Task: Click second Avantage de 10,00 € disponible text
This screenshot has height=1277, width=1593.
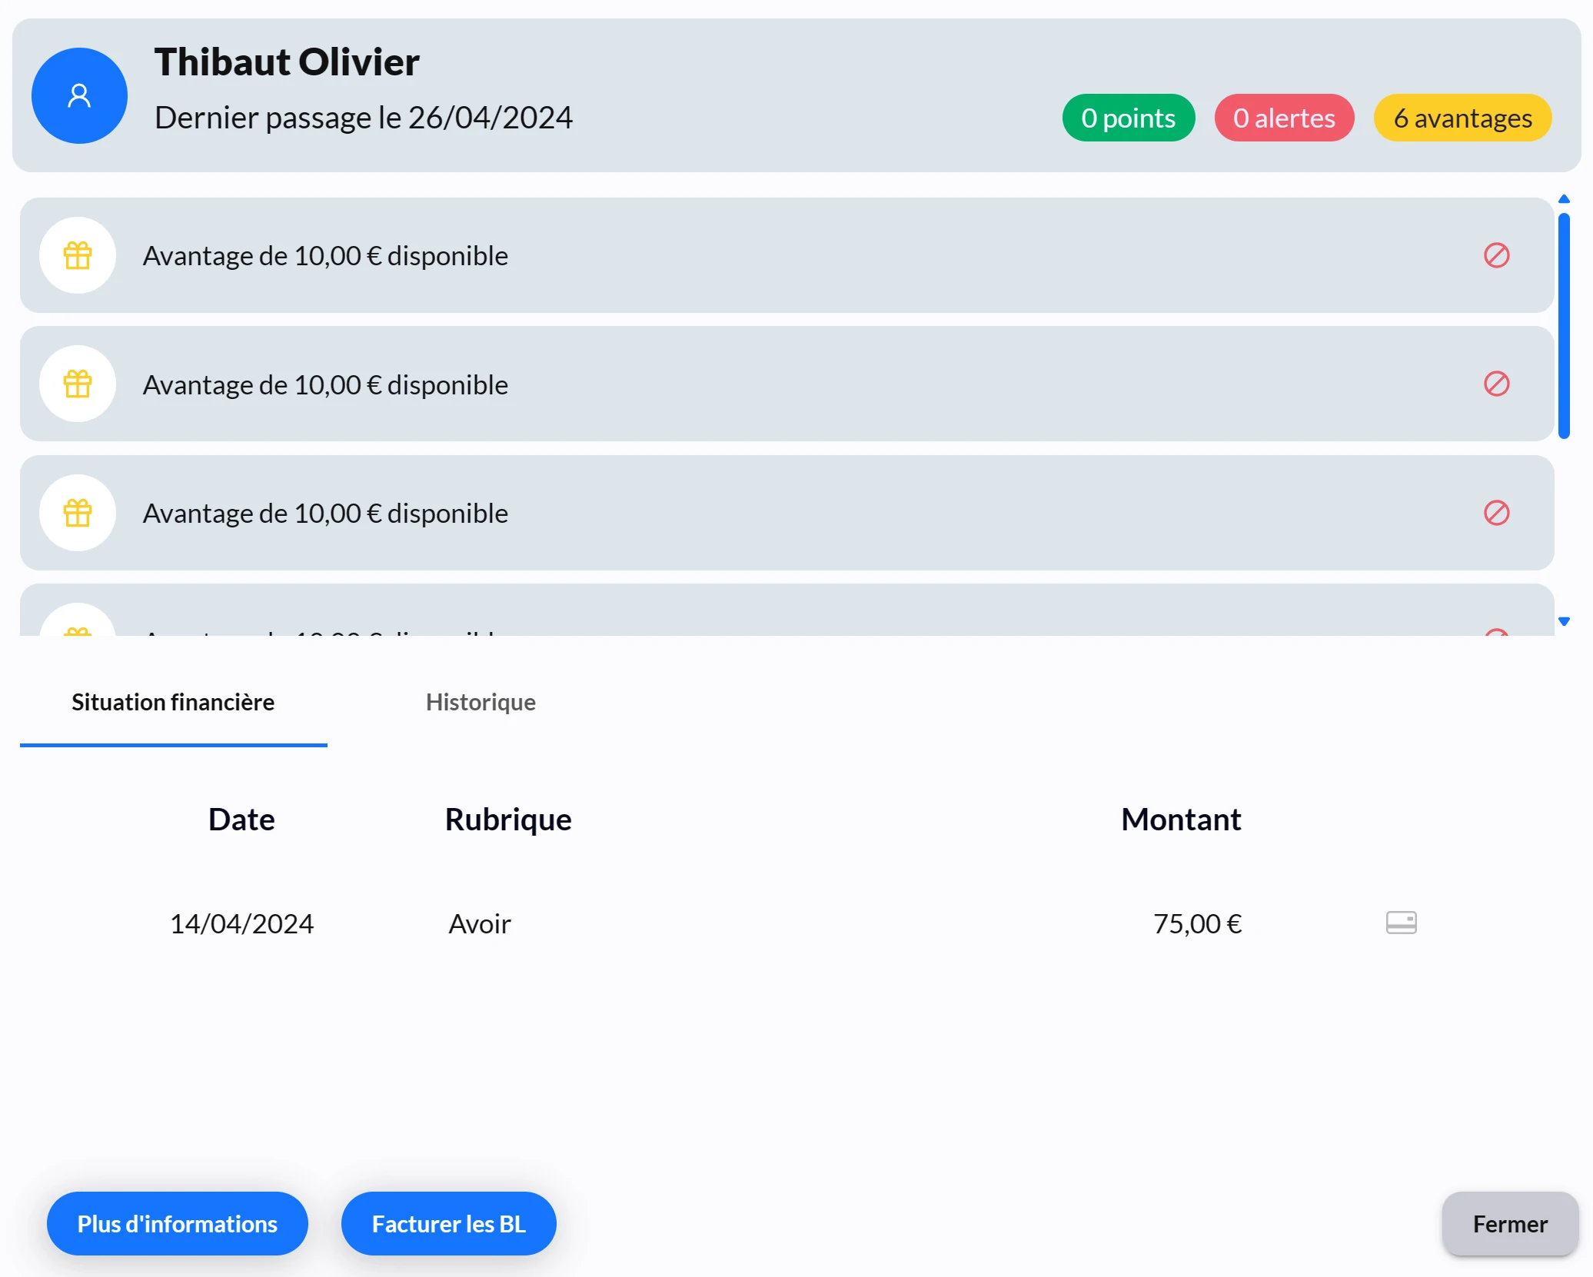Action: point(325,384)
